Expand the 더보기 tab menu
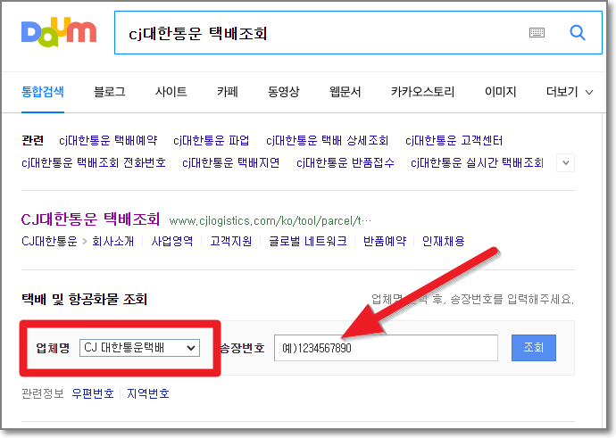Viewport: 616px width, 438px height. click(x=570, y=92)
